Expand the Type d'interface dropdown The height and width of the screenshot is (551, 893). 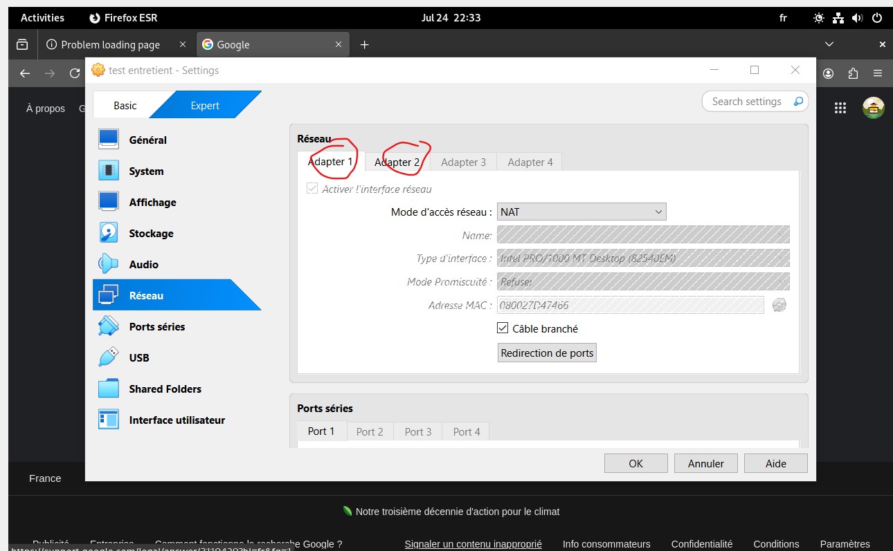(643, 259)
